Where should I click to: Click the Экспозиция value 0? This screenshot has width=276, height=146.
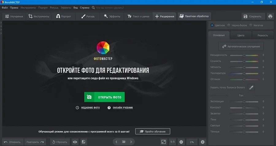[263, 101]
